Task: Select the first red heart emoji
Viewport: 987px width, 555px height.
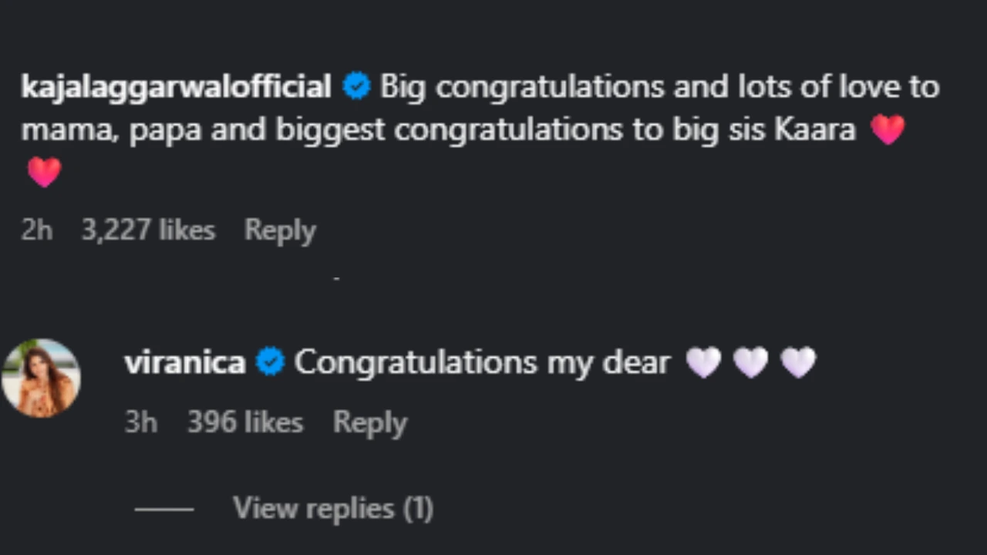Action: [888, 129]
